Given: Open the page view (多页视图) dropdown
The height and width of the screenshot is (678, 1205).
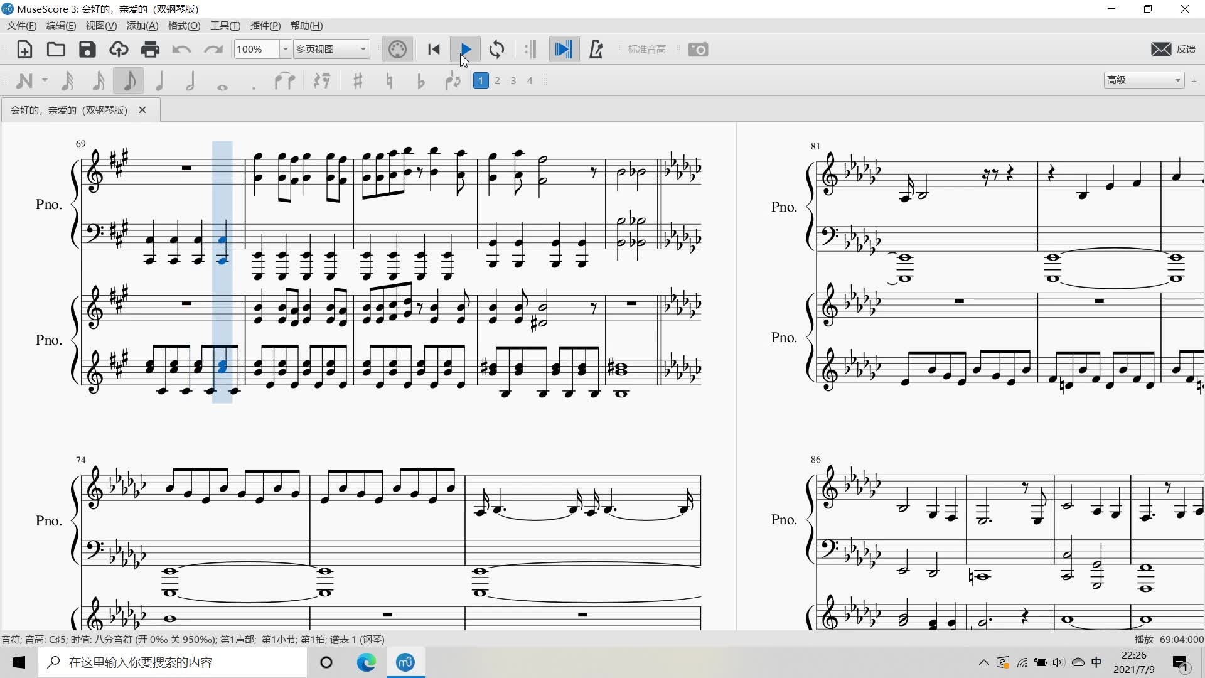Looking at the screenshot, I should click(x=331, y=49).
